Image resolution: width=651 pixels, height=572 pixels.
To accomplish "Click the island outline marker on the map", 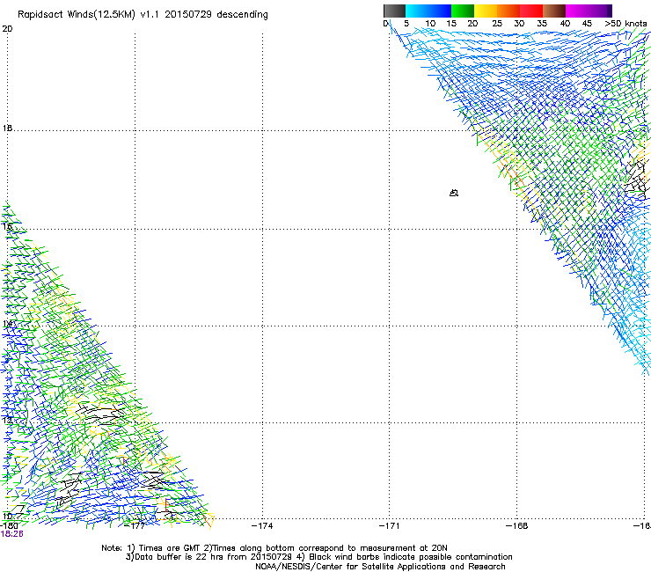I will click(x=454, y=193).
